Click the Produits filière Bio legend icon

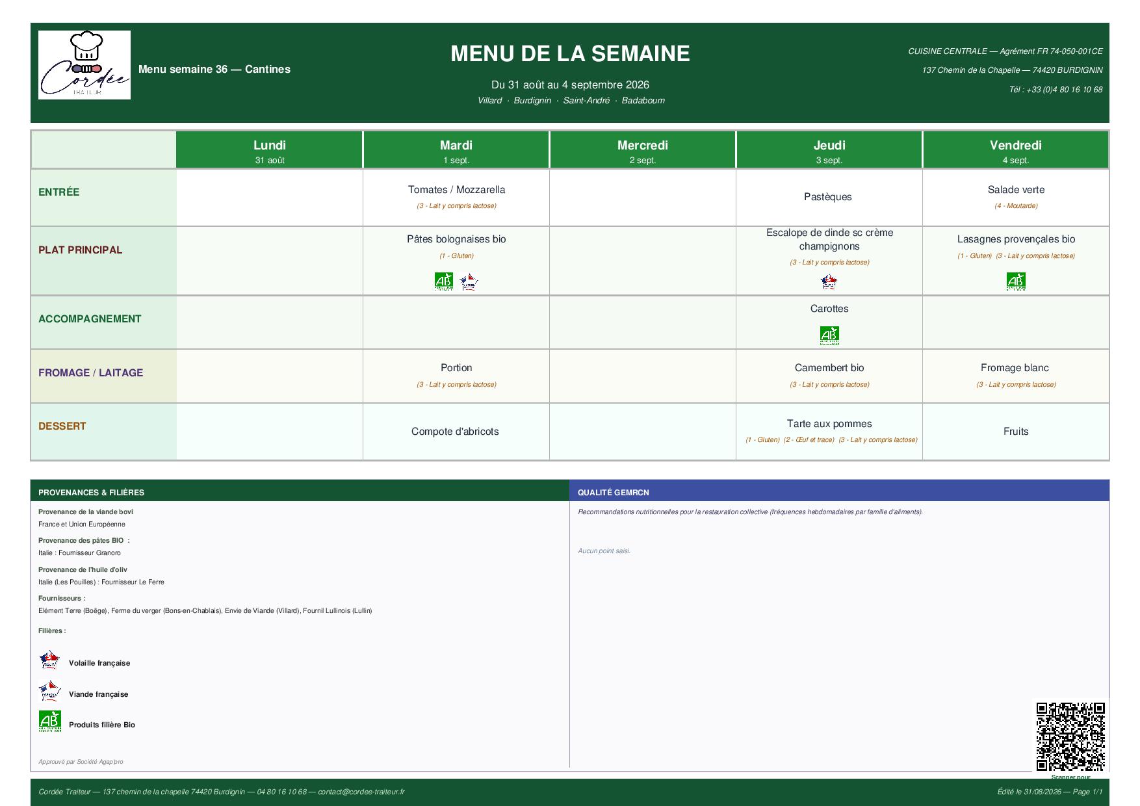[x=49, y=721]
